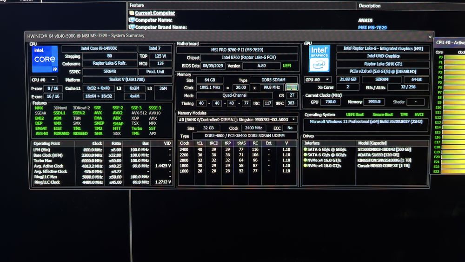Click the green UEFI label next to BIOS version

point(287,66)
